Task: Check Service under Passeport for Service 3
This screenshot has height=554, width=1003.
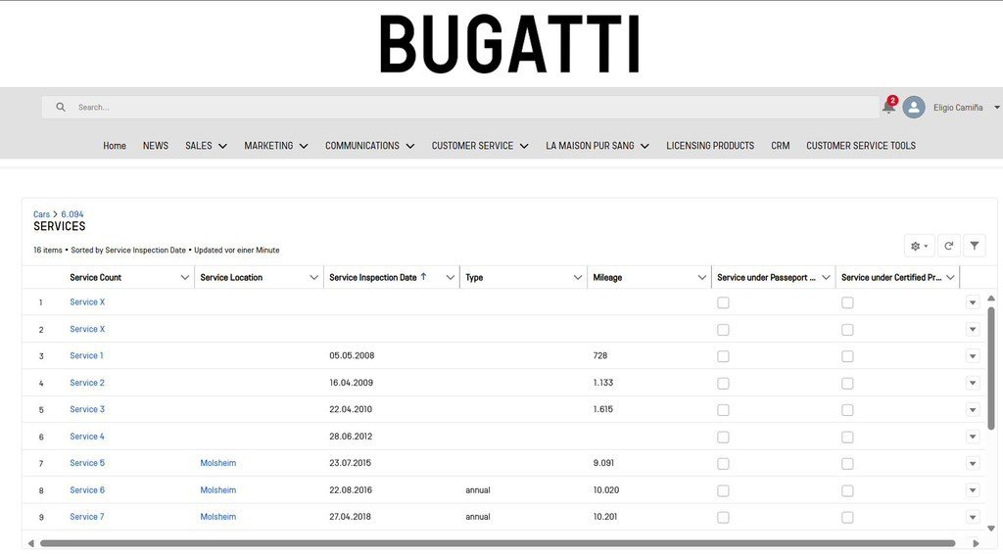Action: [723, 410]
